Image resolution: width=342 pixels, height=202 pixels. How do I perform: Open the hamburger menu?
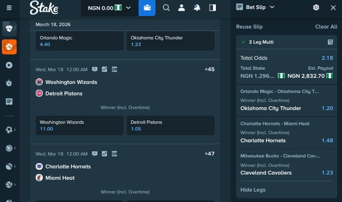(9, 8)
